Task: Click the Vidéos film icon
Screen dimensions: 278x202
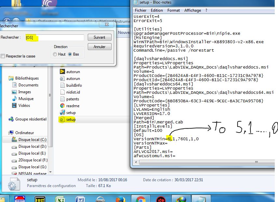Action: pyautogui.click(x=14, y=106)
